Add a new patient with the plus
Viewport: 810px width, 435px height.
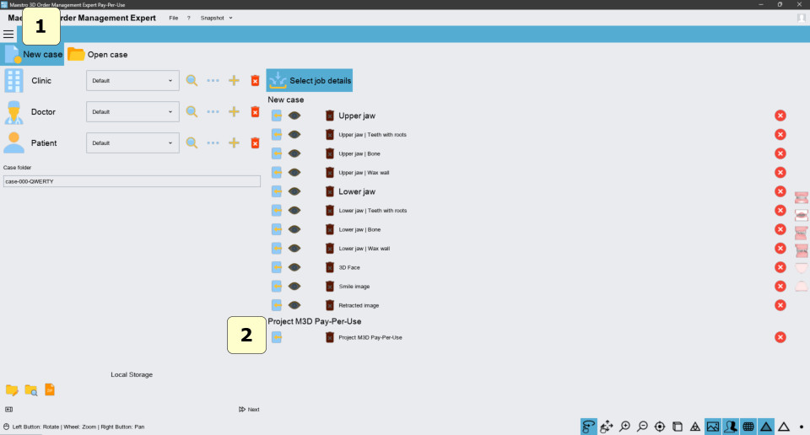[234, 143]
